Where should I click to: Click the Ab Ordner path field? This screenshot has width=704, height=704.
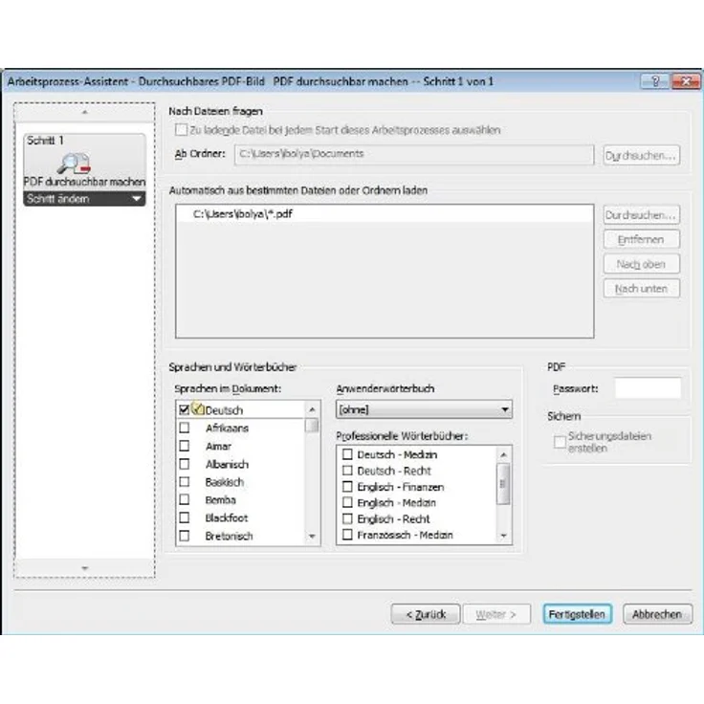pos(414,154)
